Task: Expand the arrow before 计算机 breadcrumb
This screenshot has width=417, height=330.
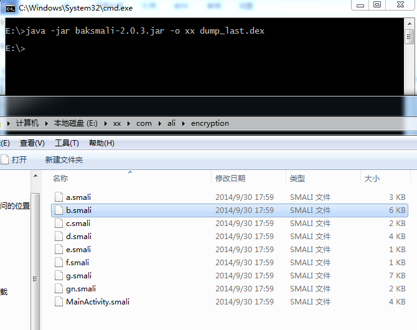Action: (9, 123)
